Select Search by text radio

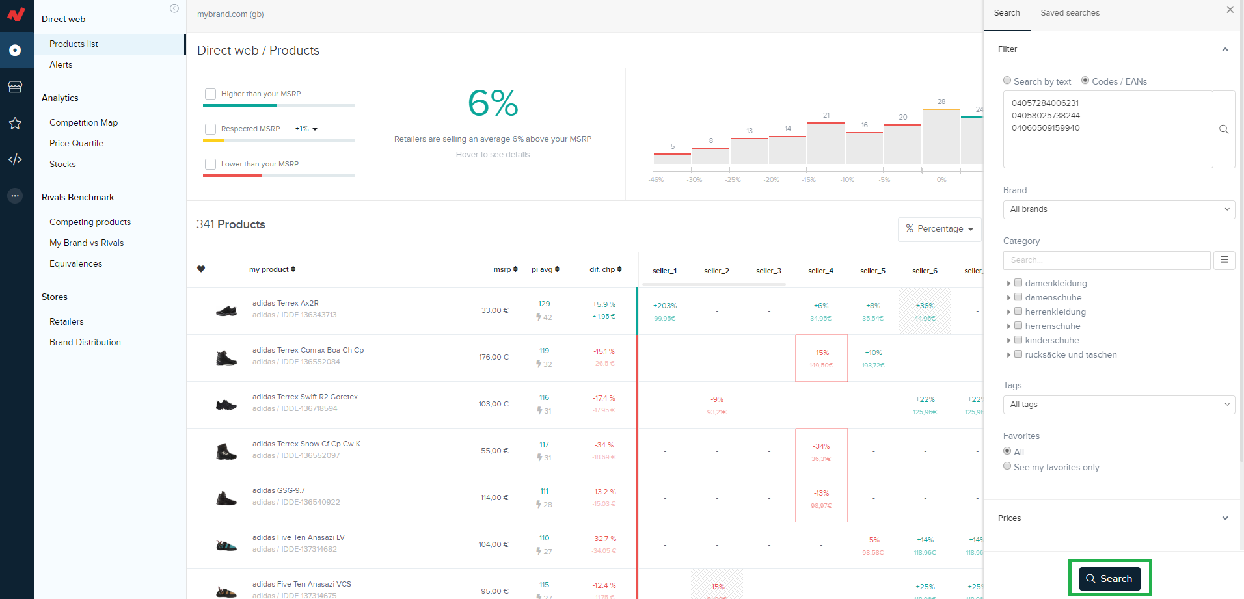click(1007, 81)
